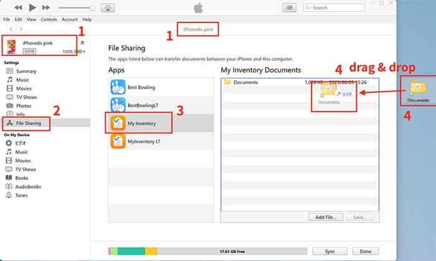Click the Books icon in sidebar

(x=9, y=178)
